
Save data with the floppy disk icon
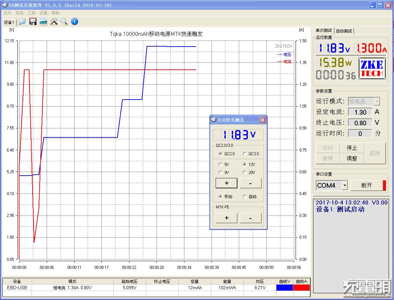(33, 22)
